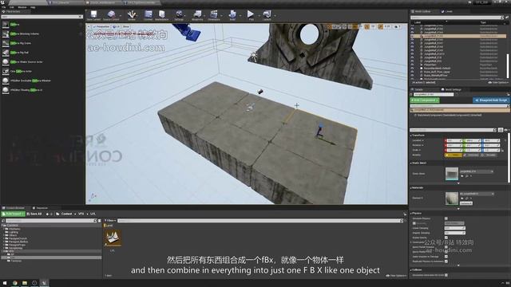Screen dimensions: 511x287
Task: Open the Source Control toolbar icon
Action: (111, 15)
